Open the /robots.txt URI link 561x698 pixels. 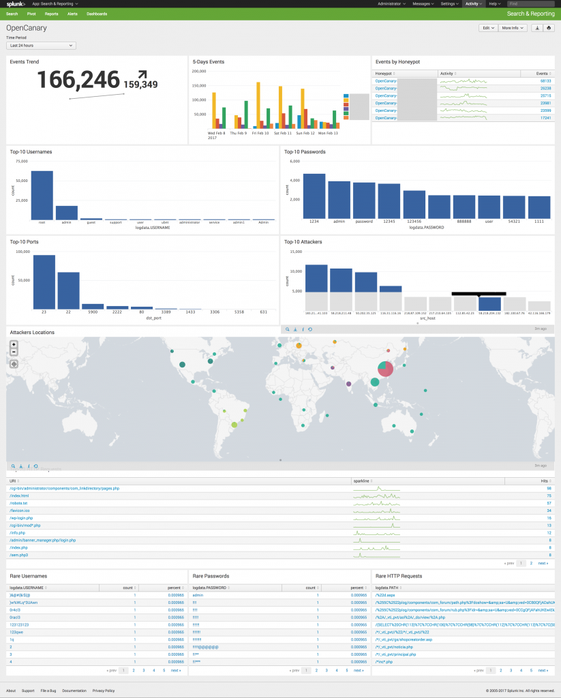[18, 504]
